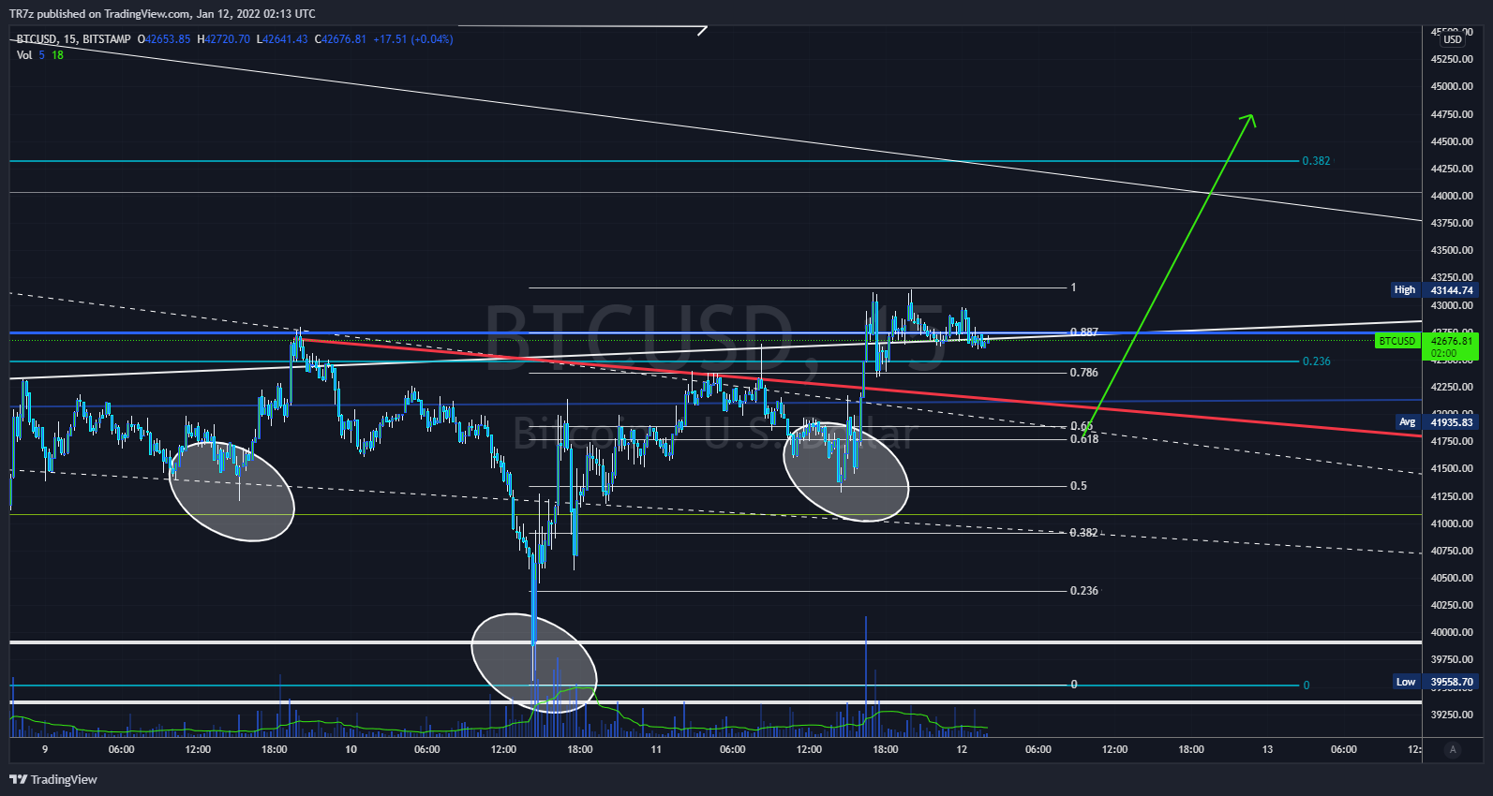Click the 41000.00 price axis label
The width and height of the screenshot is (1493, 796).
1452,523
